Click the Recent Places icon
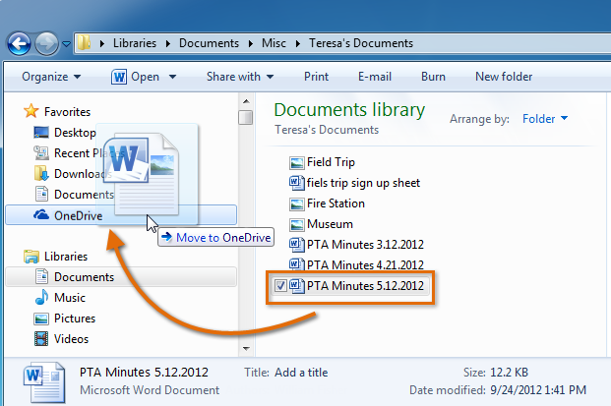Viewport: 611px width, 406px height. point(41,153)
